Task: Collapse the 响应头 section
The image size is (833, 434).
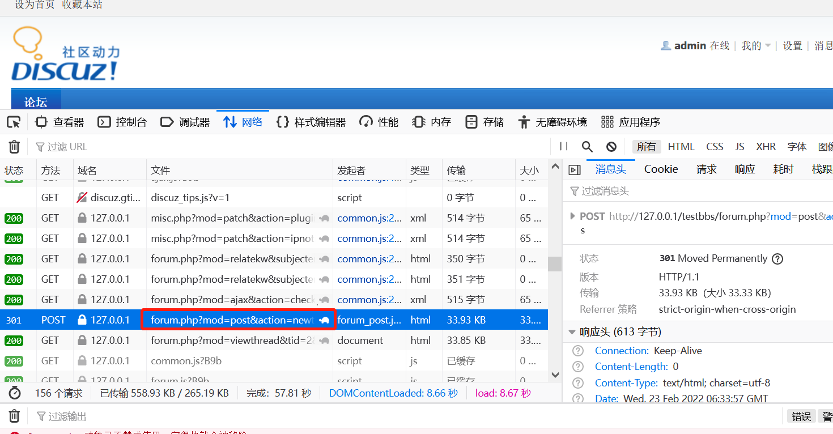Action: click(x=572, y=332)
